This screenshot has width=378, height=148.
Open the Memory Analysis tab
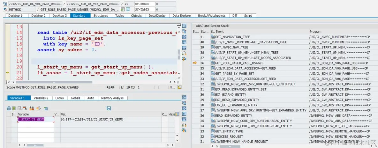coord(112,98)
